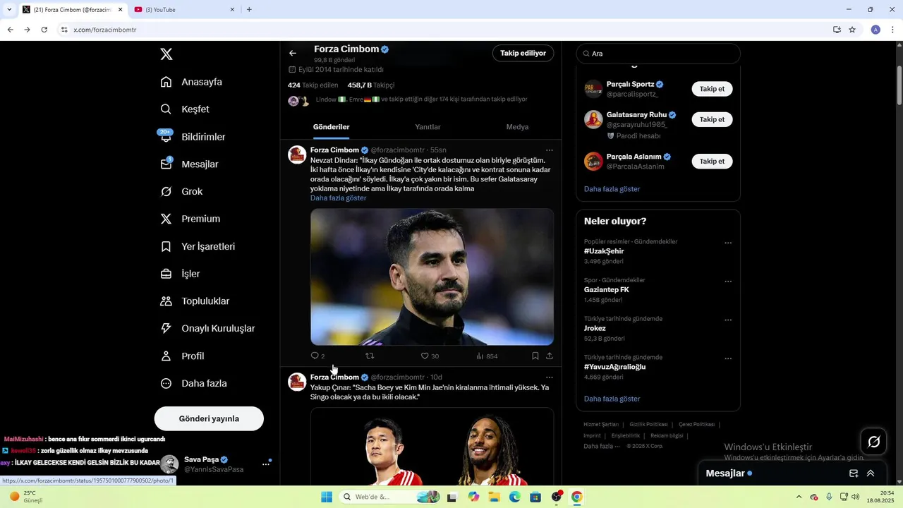Image resolution: width=903 pixels, height=508 pixels.
Task: Switch to Yanıtlar tab
Action: coord(428,127)
